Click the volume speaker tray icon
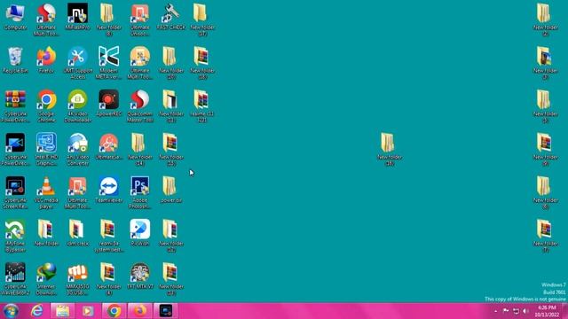 (x=526, y=311)
